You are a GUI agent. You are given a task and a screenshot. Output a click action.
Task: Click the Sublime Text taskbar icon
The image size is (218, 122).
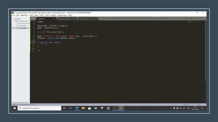click(x=121, y=108)
